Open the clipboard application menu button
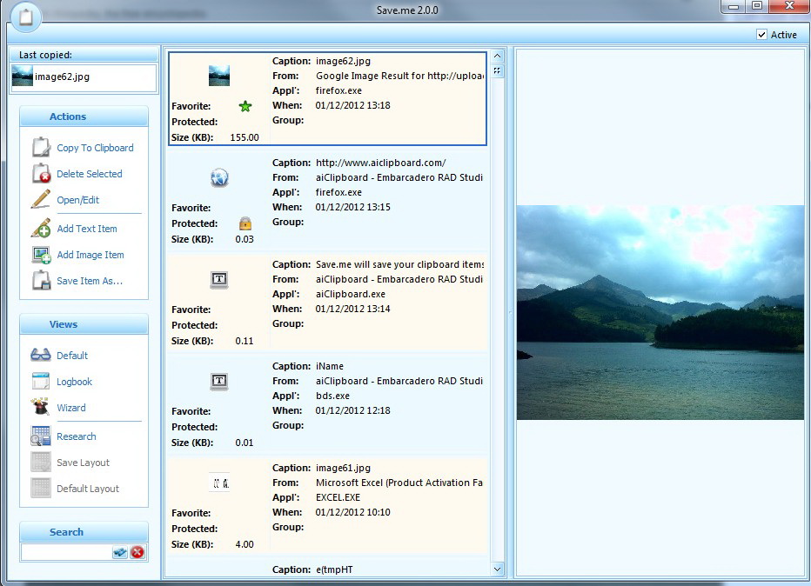Screen dimensions: 811x586 [x=27, y=17]
